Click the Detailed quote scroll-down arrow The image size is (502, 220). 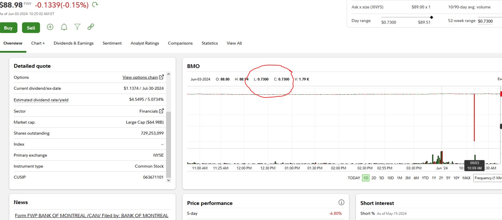[x=168, y=180]
